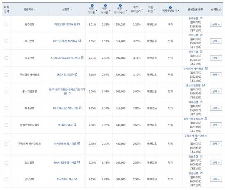Screen dimensions: 225x190
Task: Sort table by 이자계산방식 header
Action: coord(170,10)
